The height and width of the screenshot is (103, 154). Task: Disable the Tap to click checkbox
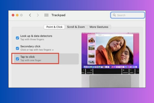17,59
